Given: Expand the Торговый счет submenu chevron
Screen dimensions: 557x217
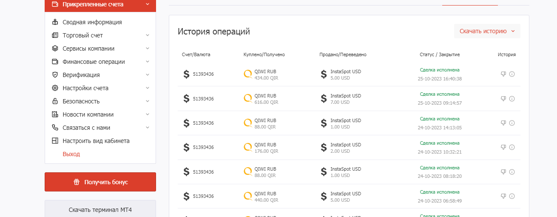Looking at the screenshot, I should (x=148, y=35).
